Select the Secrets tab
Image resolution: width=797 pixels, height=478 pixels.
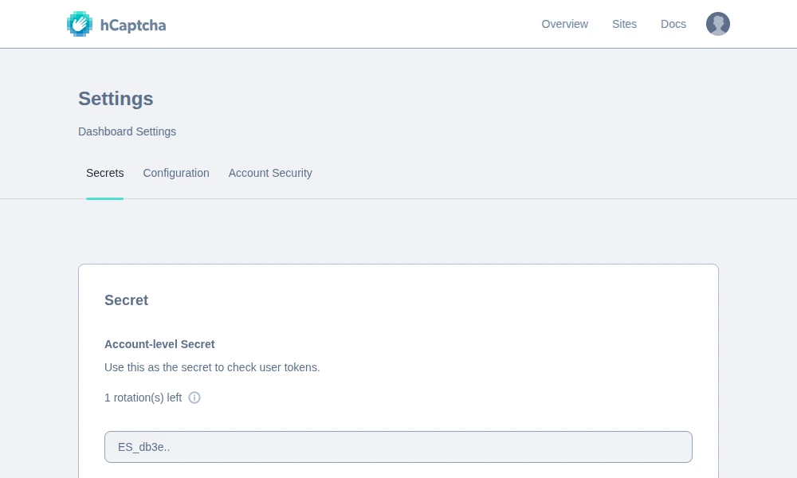pyautogui.click(x=105, y=173)
